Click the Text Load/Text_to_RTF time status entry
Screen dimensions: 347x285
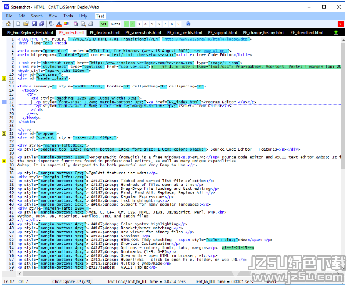pos(146,282)
